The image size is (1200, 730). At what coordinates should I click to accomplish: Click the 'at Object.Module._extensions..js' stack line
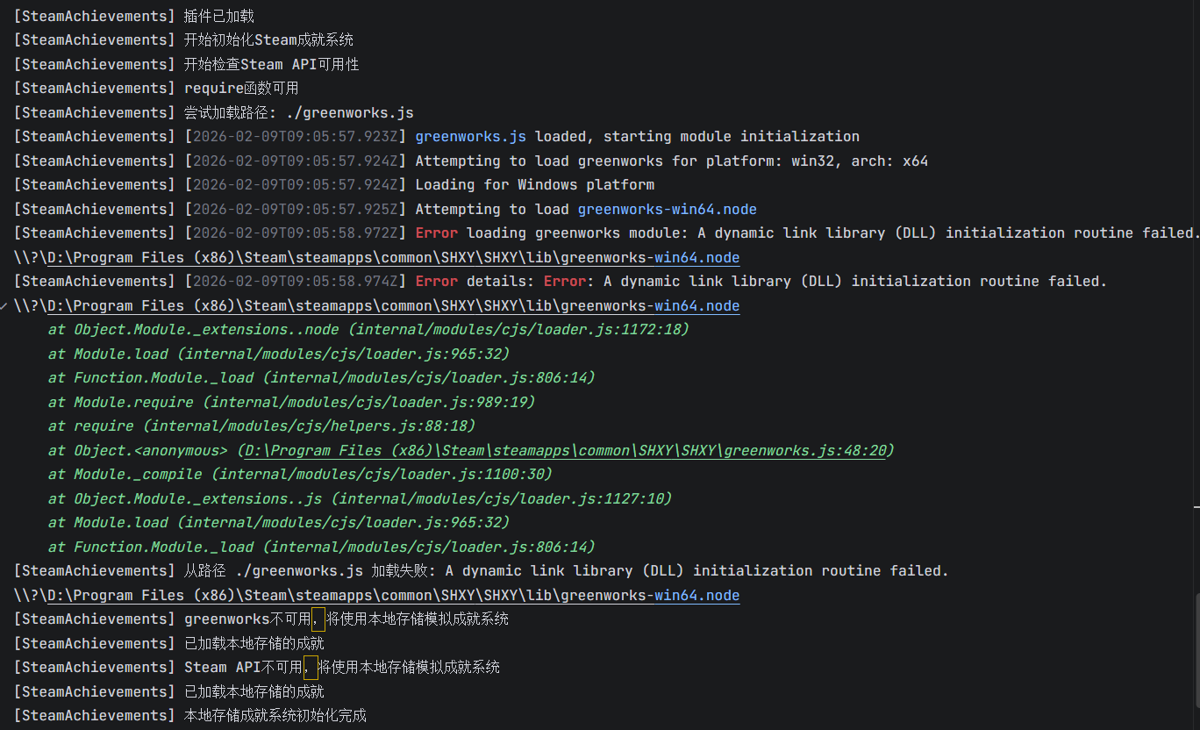coord(360,498)
